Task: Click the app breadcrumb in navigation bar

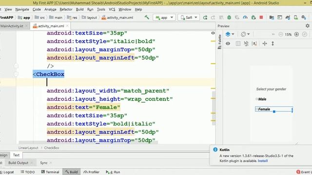Action: (x=24, y=17)
